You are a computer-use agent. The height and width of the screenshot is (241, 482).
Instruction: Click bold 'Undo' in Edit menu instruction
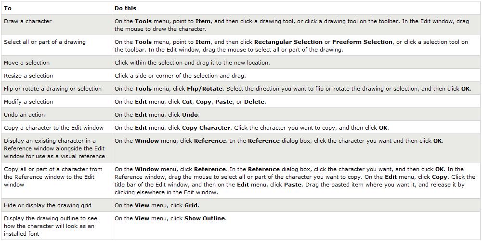coord(190,115)
